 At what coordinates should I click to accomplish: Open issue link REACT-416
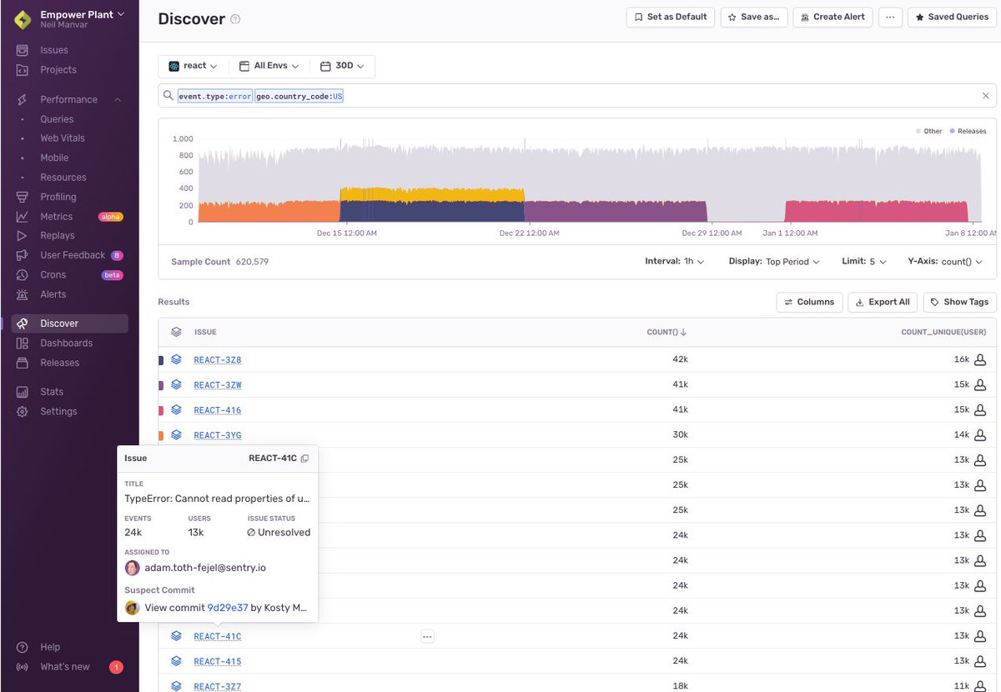[x=218, y=410]
